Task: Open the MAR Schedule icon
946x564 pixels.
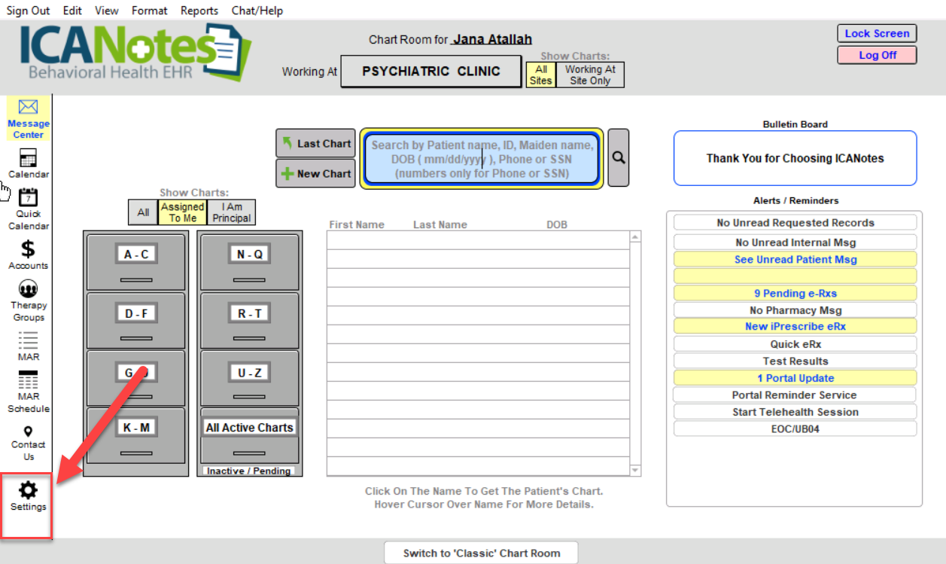Action: (28, 380)
